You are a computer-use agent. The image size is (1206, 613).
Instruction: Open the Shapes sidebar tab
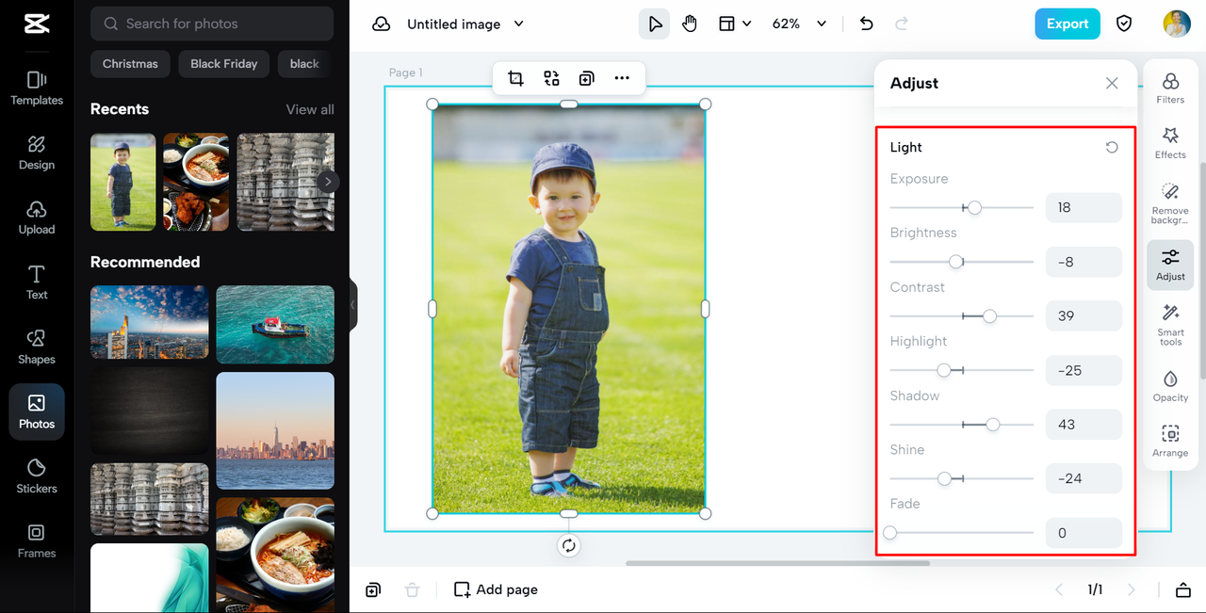point(37,347)
